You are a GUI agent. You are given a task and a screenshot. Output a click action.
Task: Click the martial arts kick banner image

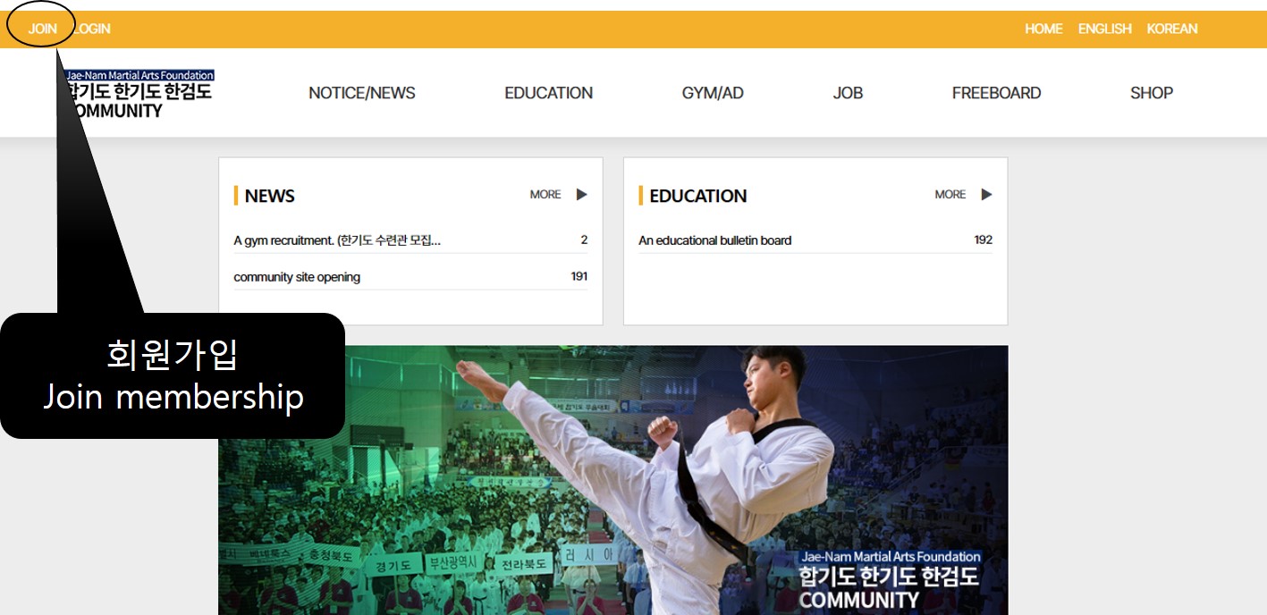click(x=613, y=480)
